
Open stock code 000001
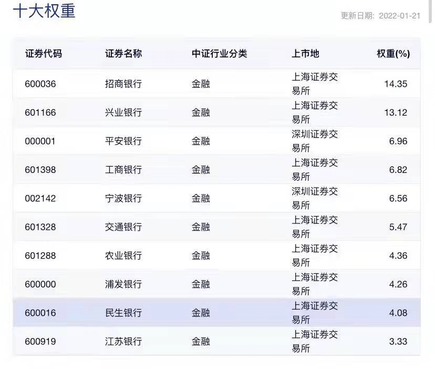pos(40,141)
